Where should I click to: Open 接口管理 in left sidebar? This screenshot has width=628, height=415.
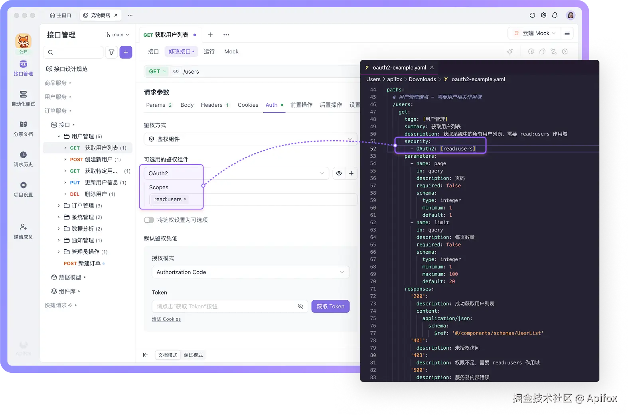[x=23, y=68]
